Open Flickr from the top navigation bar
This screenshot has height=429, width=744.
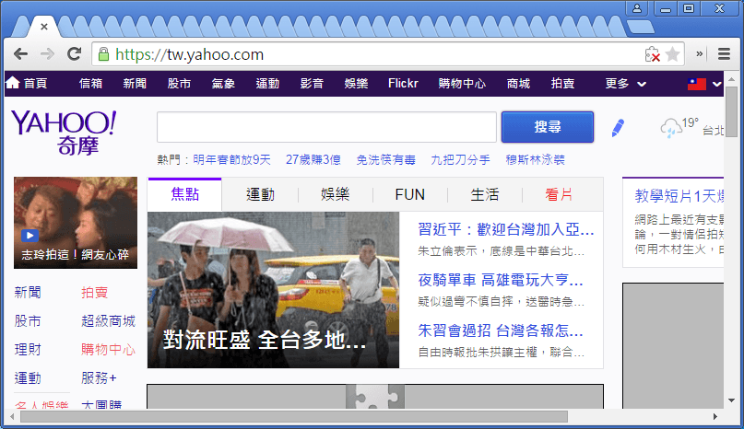click(403, 84)
